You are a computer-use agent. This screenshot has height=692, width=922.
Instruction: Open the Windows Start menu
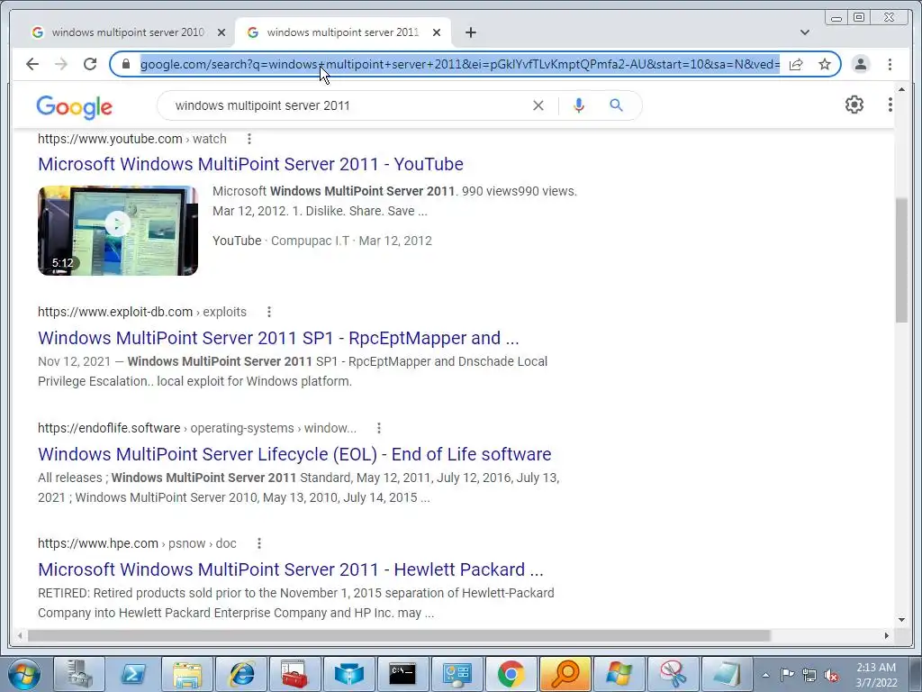pos(24,674)
